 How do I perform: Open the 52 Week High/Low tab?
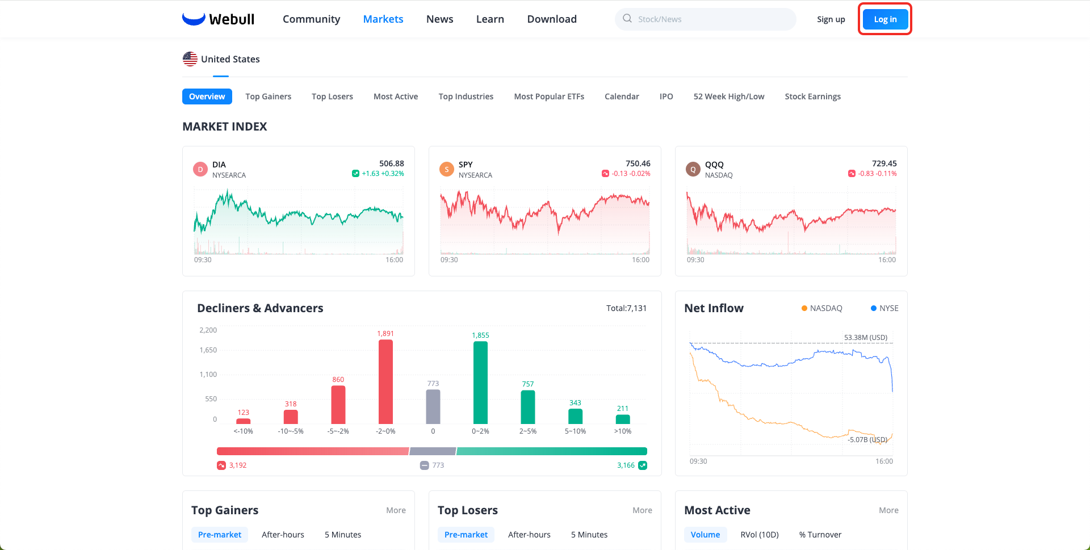tap(729, 96)
